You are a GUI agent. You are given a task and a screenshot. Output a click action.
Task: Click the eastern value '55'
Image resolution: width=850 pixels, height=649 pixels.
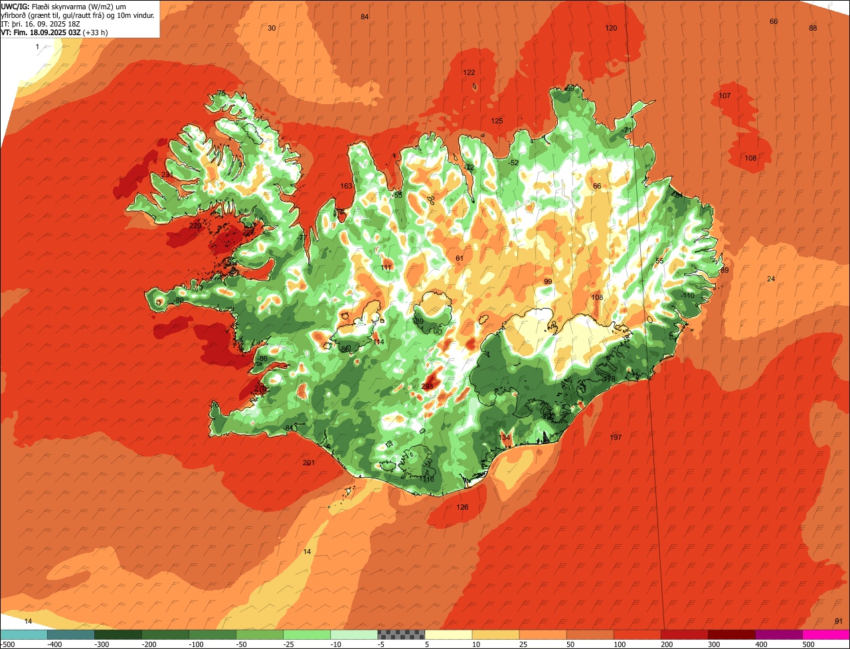tap(659, 261)
